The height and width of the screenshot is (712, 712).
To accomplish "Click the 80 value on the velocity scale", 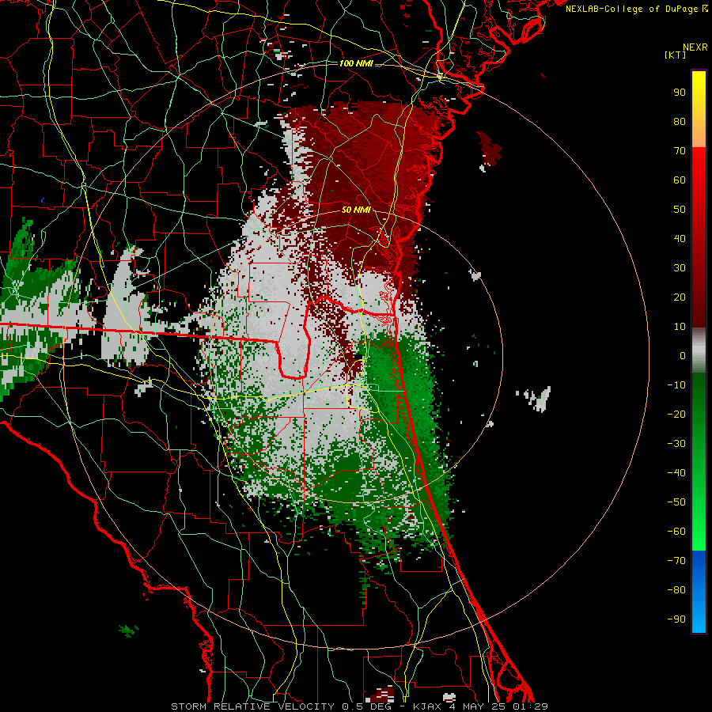I will [x=680, y=122].
